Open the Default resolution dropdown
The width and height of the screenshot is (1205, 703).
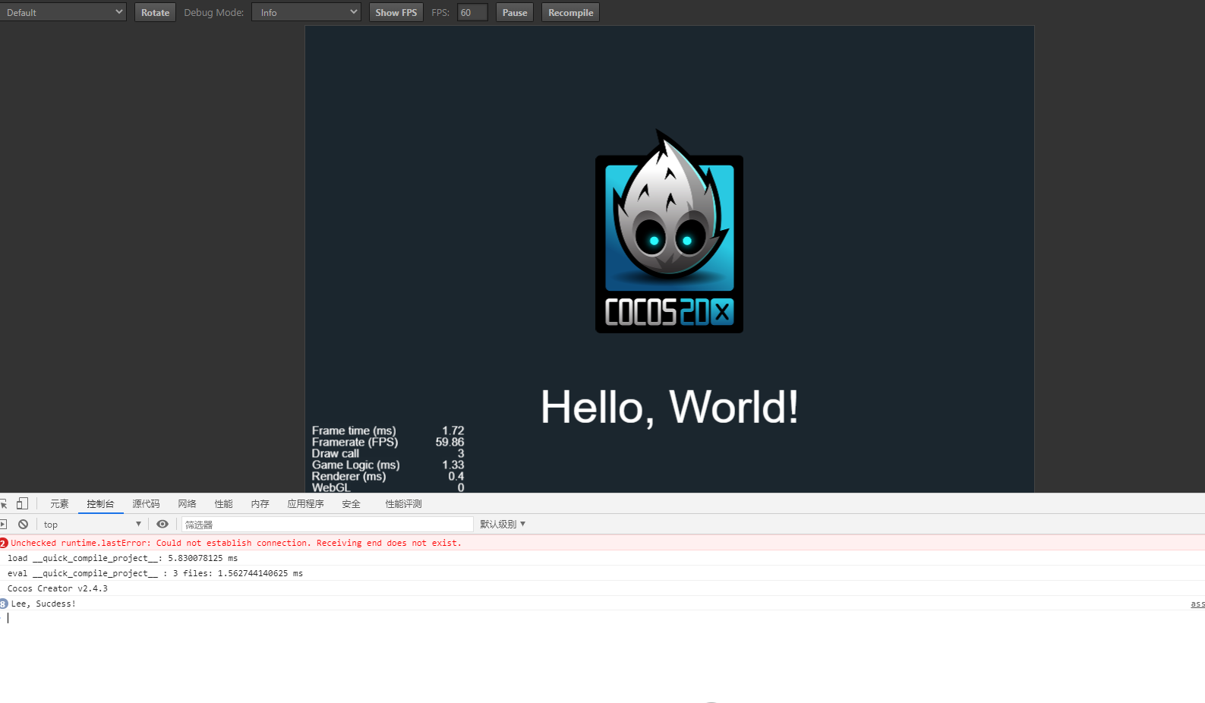(x=62, y=12)
